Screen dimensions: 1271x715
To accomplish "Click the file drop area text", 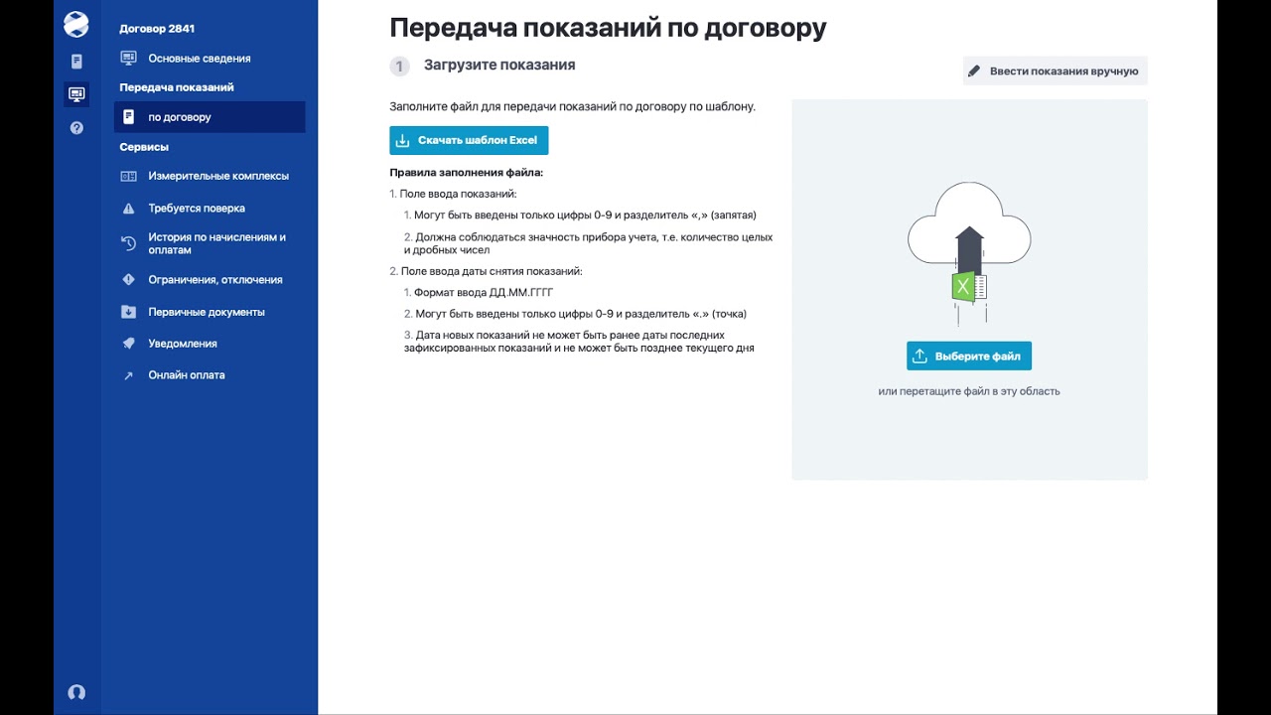I will click(969, 391).
